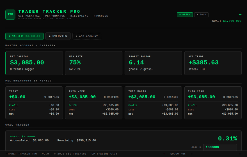Image resolution: width=247 pixels, height=157 pixels.
Task: Click the 'gross+ / gross−' text
Action: 141,69
